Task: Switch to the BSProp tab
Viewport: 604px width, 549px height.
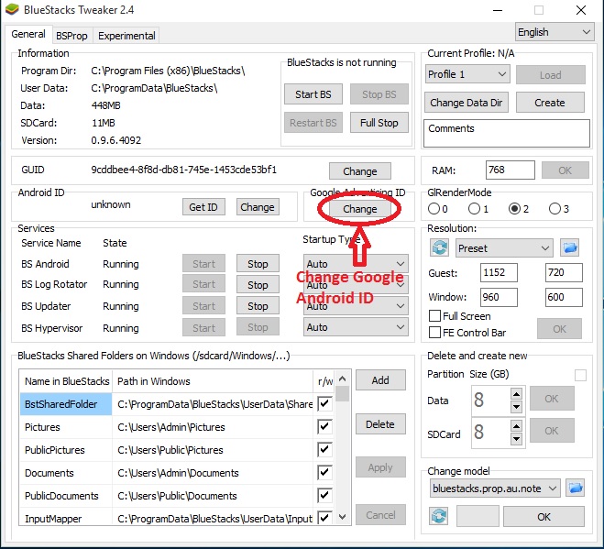Action: pos(71,36)
